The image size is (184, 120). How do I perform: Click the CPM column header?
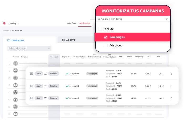(121, 57)
